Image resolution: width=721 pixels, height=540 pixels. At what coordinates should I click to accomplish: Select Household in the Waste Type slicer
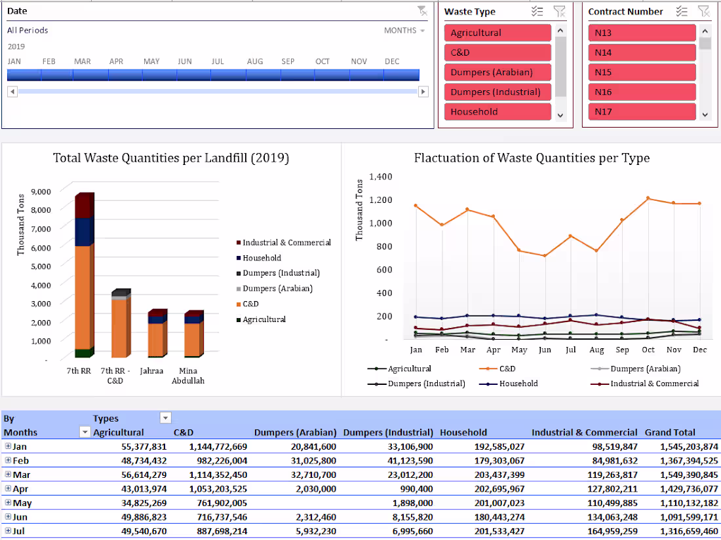[497, 111]
